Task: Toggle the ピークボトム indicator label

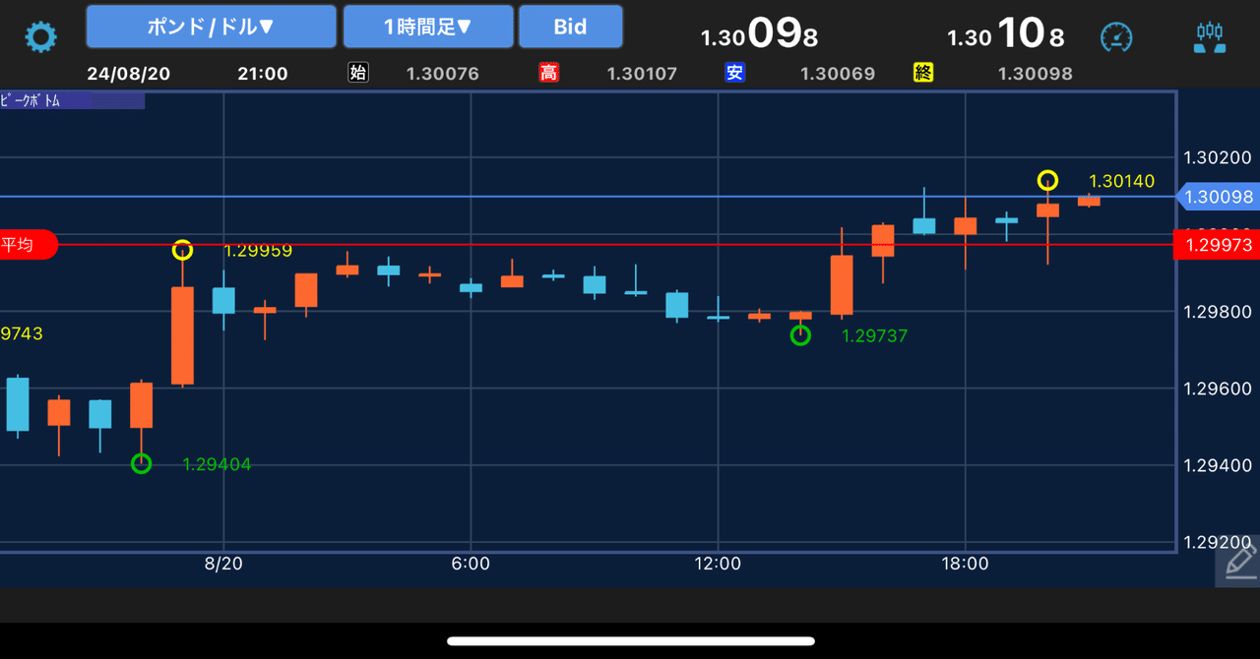Action: coord(32,99)
